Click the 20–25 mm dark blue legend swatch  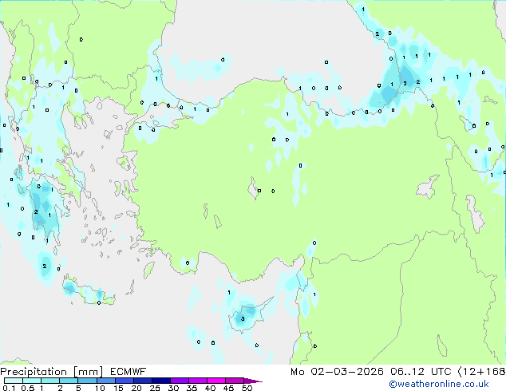click(143, 381)
